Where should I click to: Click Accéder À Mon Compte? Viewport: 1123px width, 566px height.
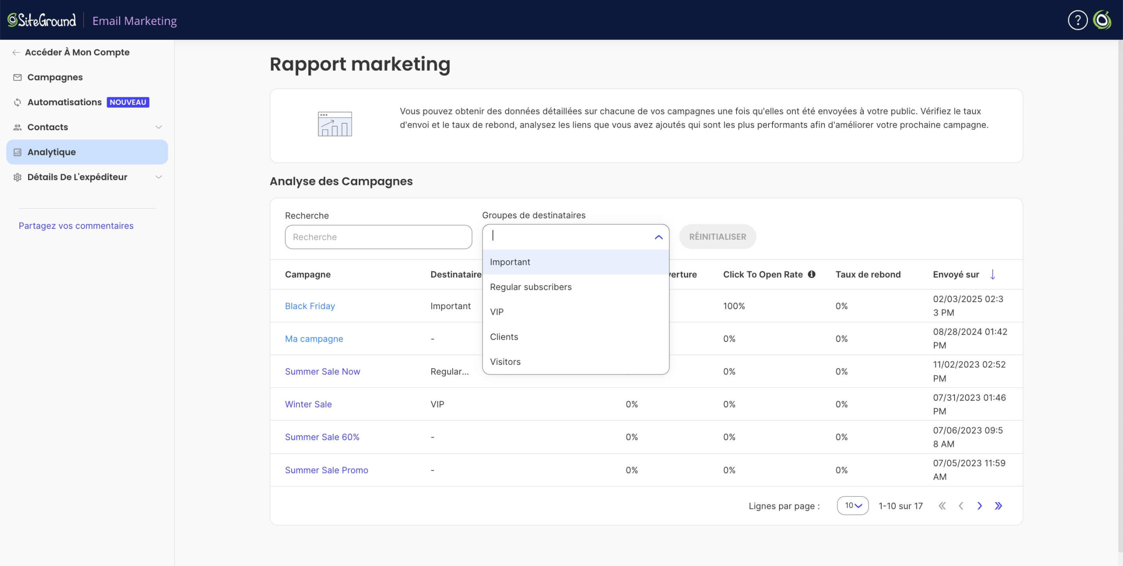(x=77, y=53)
